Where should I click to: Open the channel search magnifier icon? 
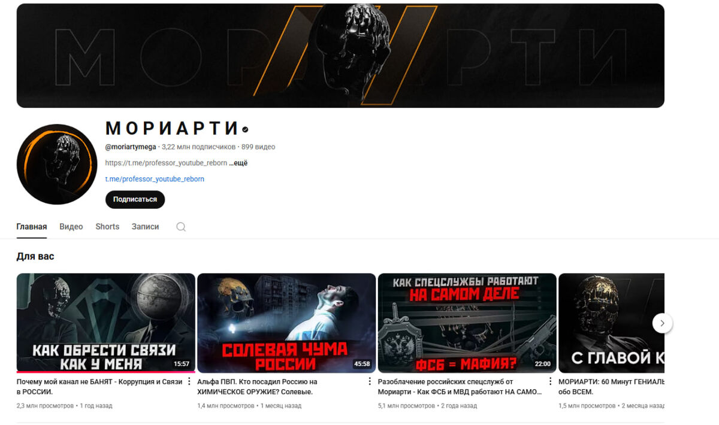pos(181,227)
